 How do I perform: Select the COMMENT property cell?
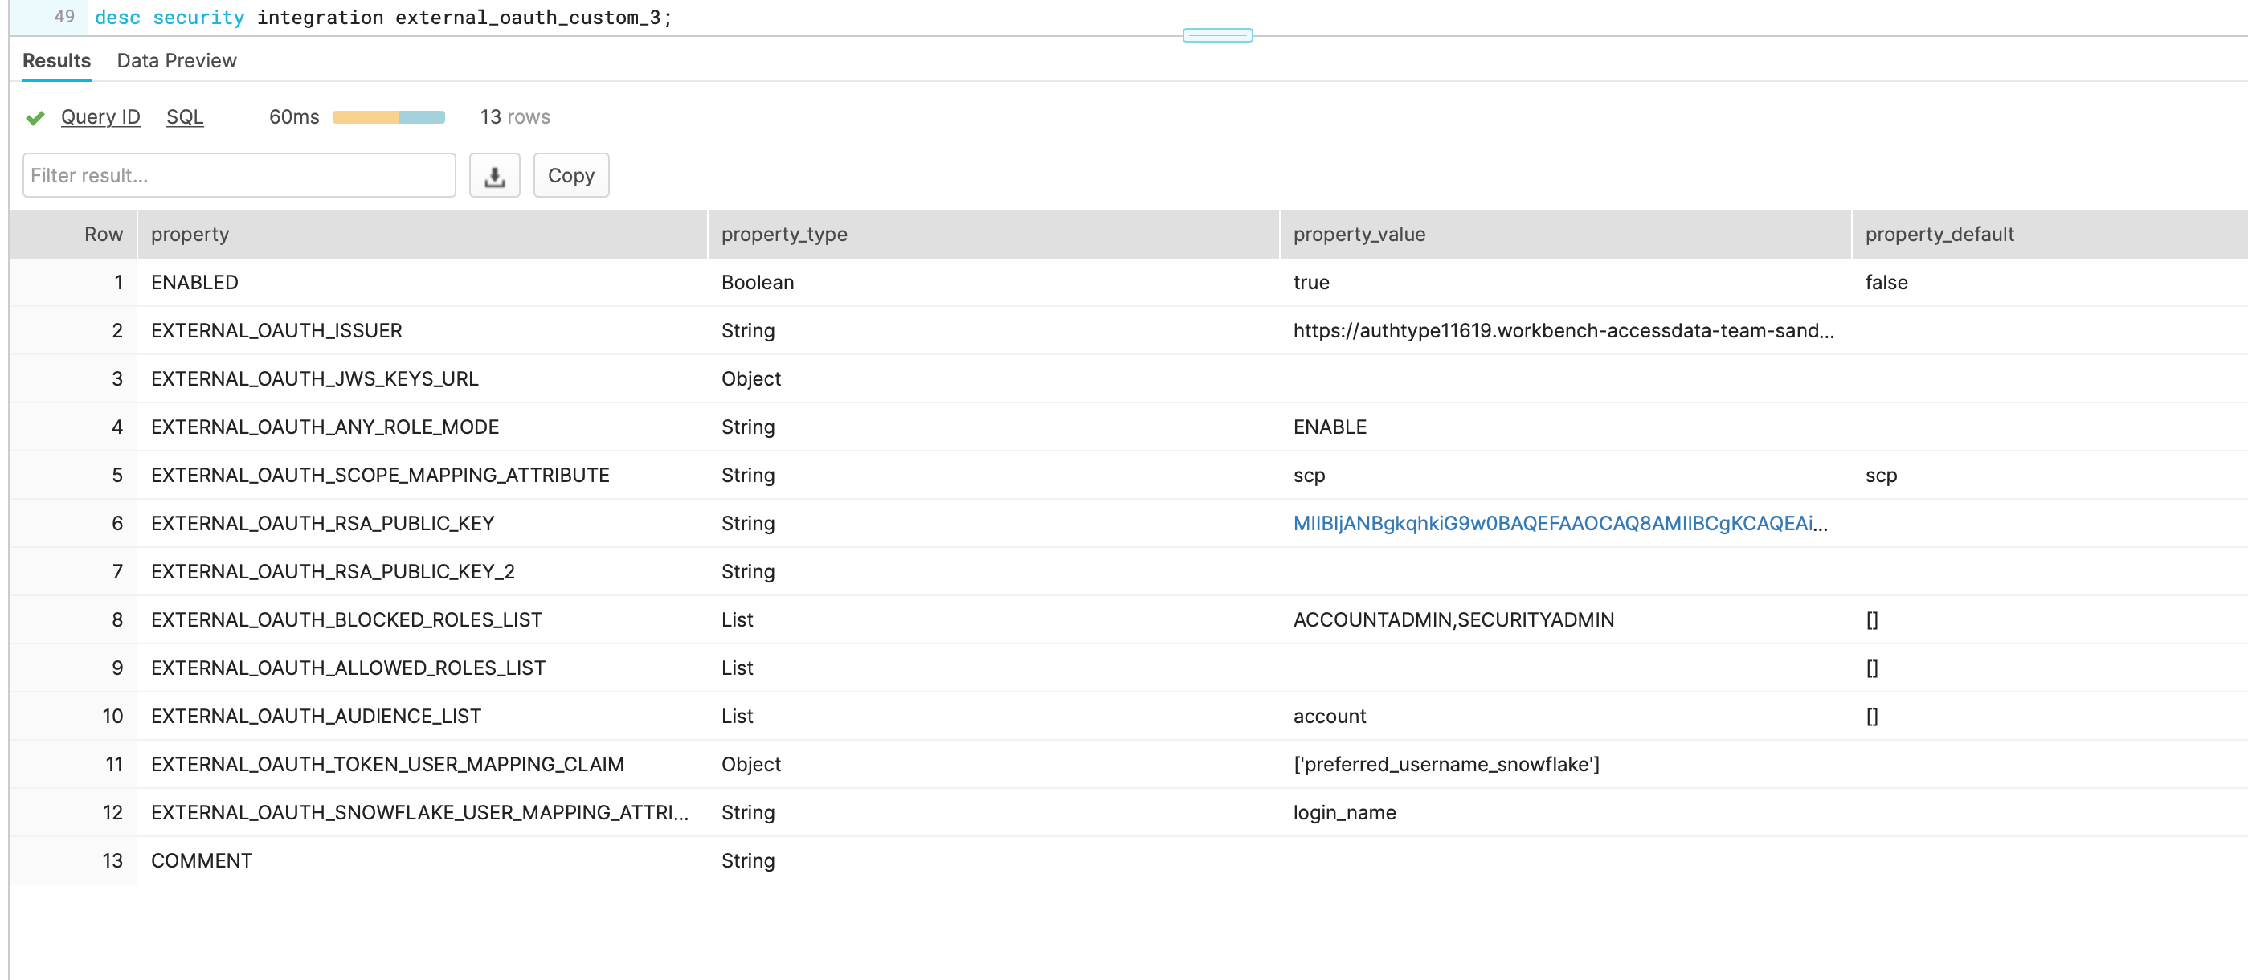tap(422, 861)
